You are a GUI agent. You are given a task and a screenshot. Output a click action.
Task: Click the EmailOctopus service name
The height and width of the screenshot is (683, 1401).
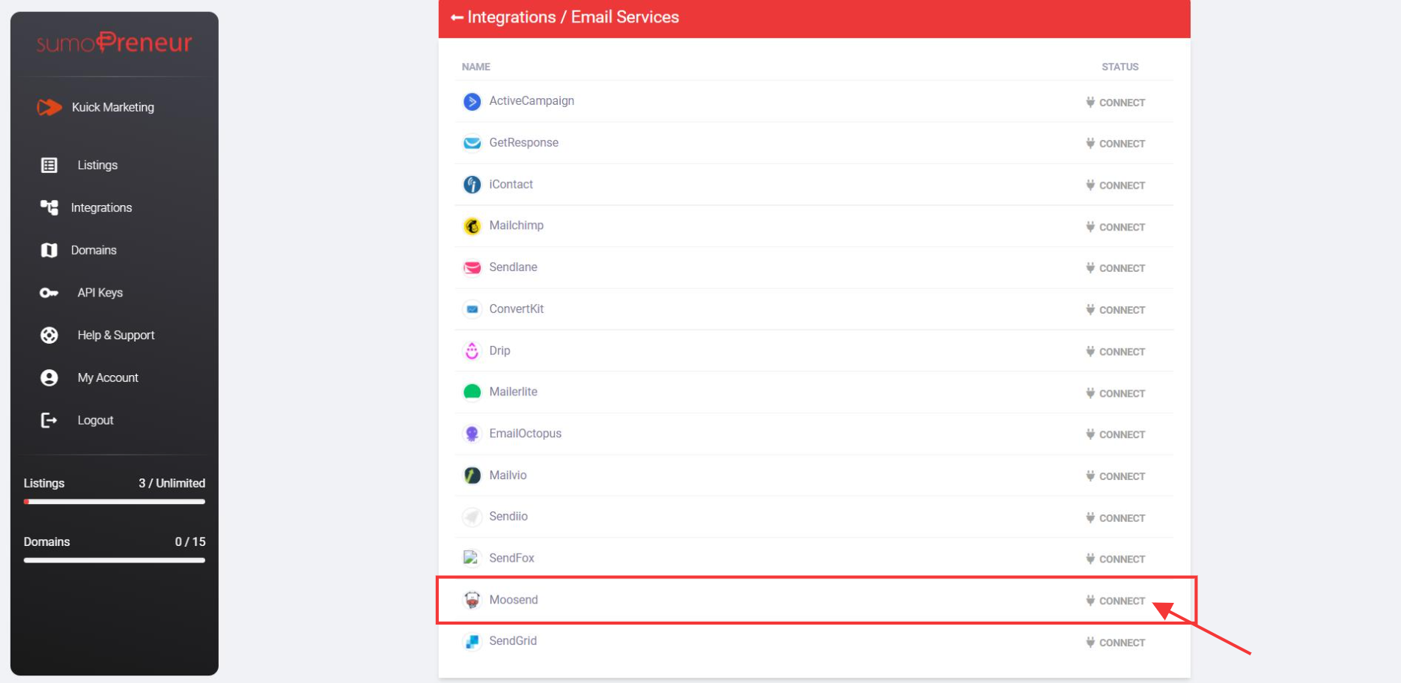[526, 434]
